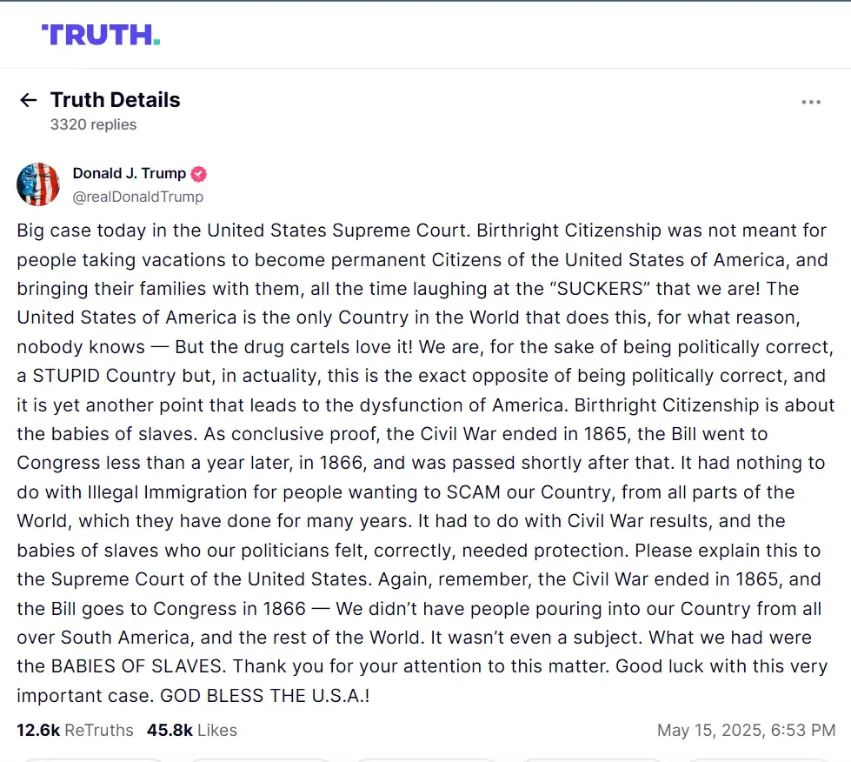
Task: Click the rightmost action button below timestamp
Action: tap(758, 760)
